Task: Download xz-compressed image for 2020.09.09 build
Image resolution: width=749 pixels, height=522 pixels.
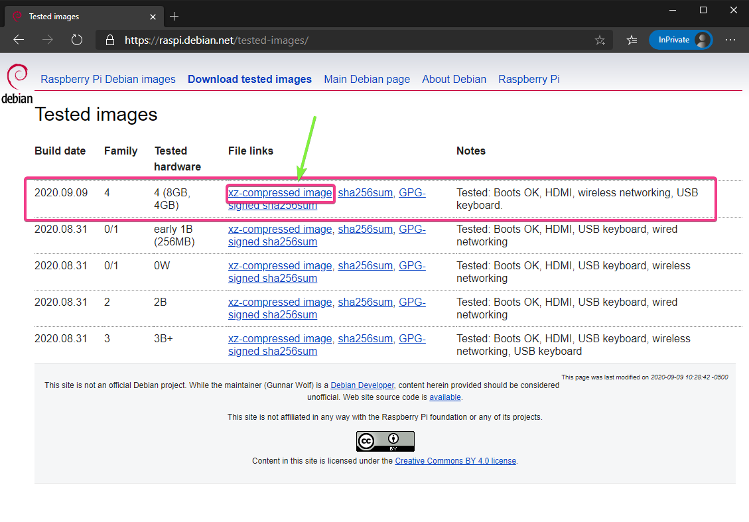Action: tap(280, 193)
